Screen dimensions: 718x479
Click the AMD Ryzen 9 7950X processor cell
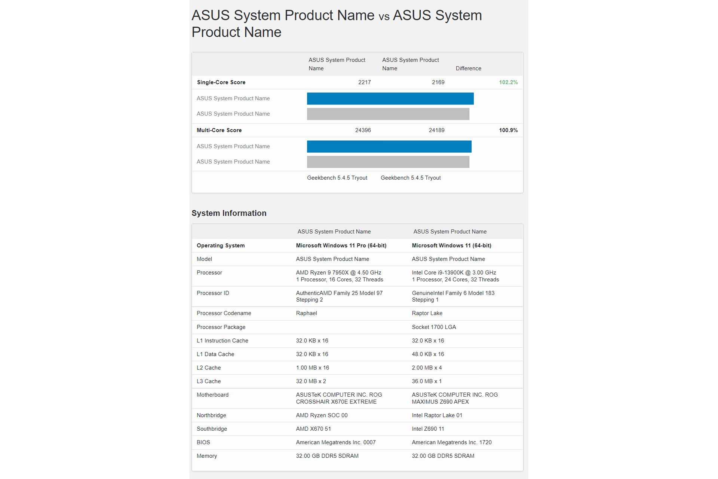340,276
